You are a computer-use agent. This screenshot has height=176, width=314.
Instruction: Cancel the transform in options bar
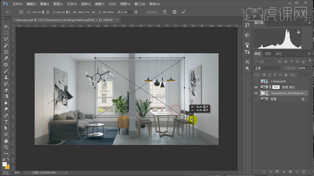pos(174,12)
